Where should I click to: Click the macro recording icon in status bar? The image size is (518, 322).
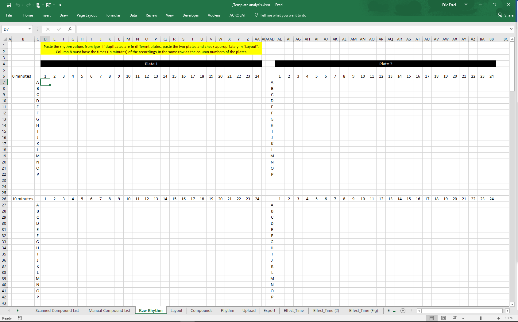click(x=20, y=318)
